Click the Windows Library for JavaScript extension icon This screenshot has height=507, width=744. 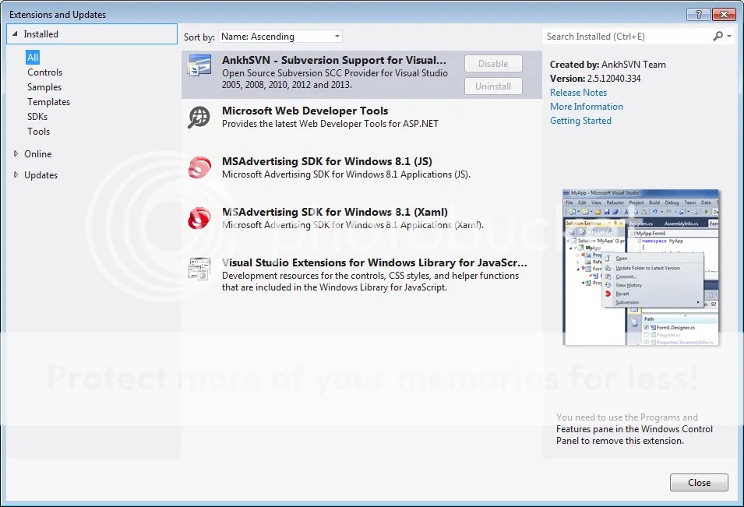[199, 269]
